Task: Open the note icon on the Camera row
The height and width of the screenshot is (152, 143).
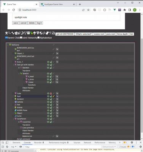Action: pyautogui.click(x=57, y=102)
